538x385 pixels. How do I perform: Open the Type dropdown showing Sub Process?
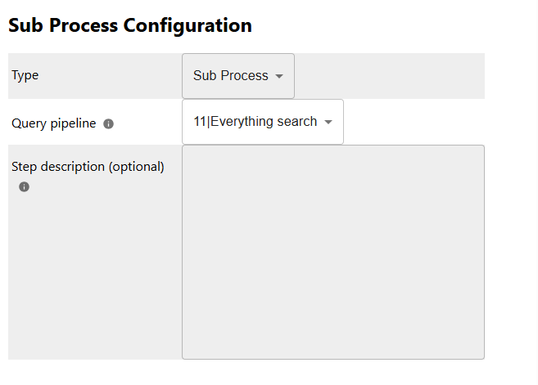[237, 76]
